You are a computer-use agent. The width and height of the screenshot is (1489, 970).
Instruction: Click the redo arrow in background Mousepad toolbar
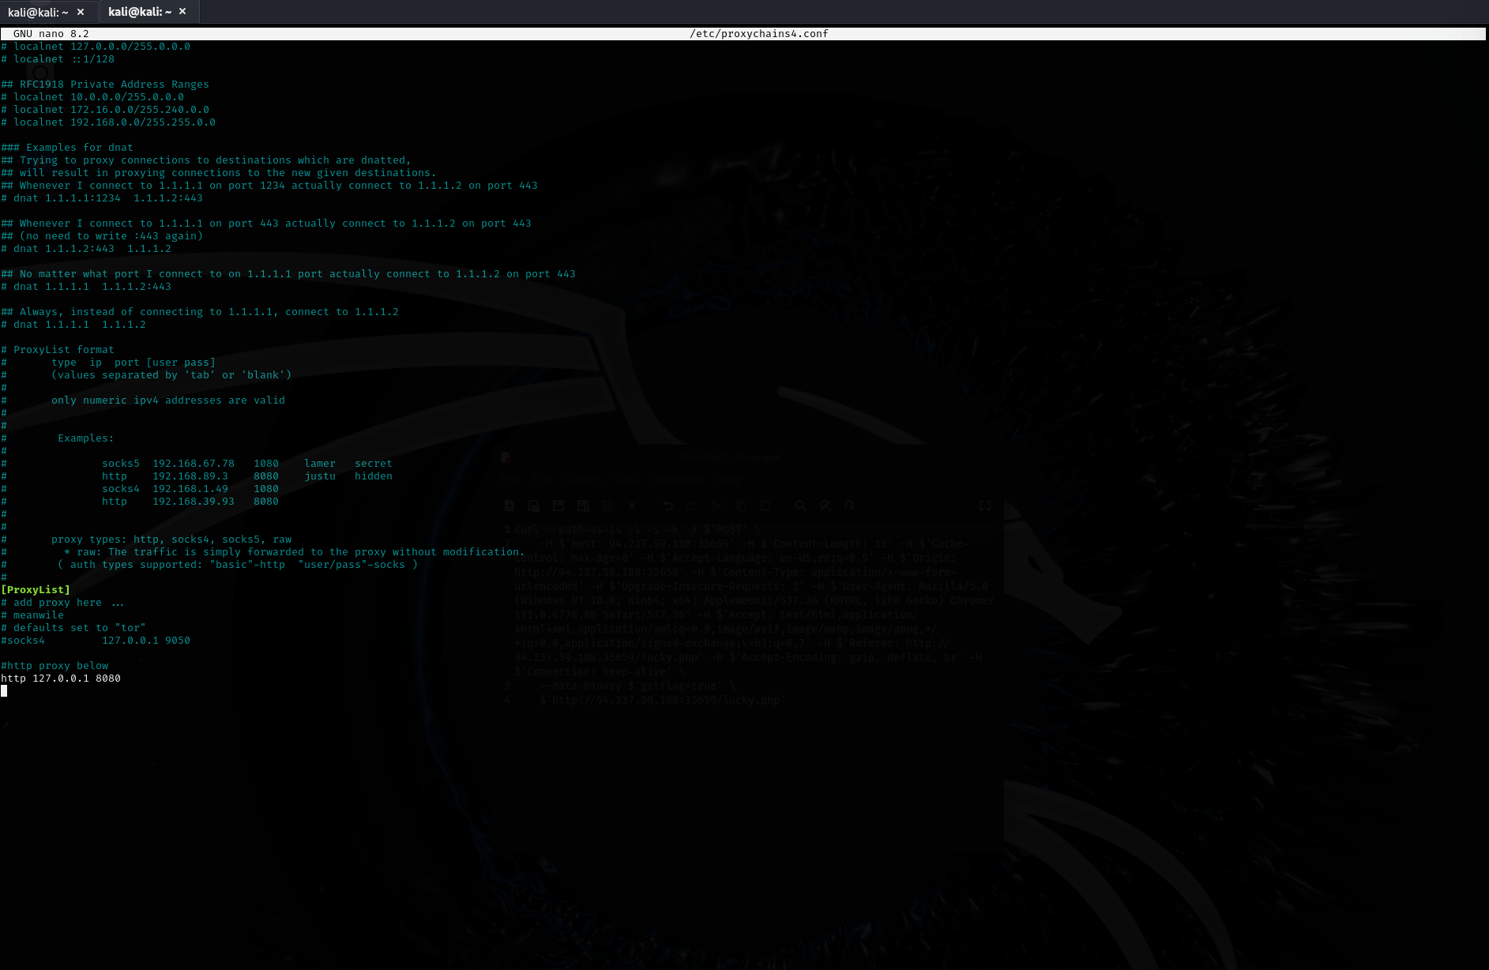tap(692, 506)
